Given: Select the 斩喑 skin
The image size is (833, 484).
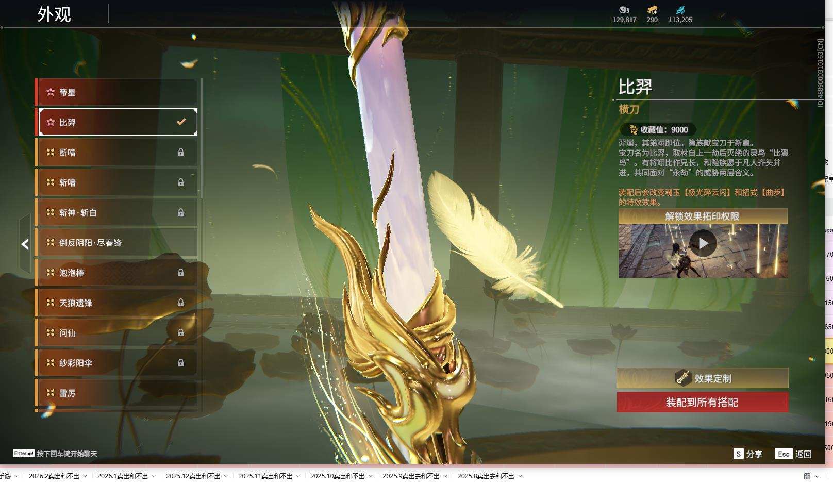Looking at the screenshot, I should [116, 182].
